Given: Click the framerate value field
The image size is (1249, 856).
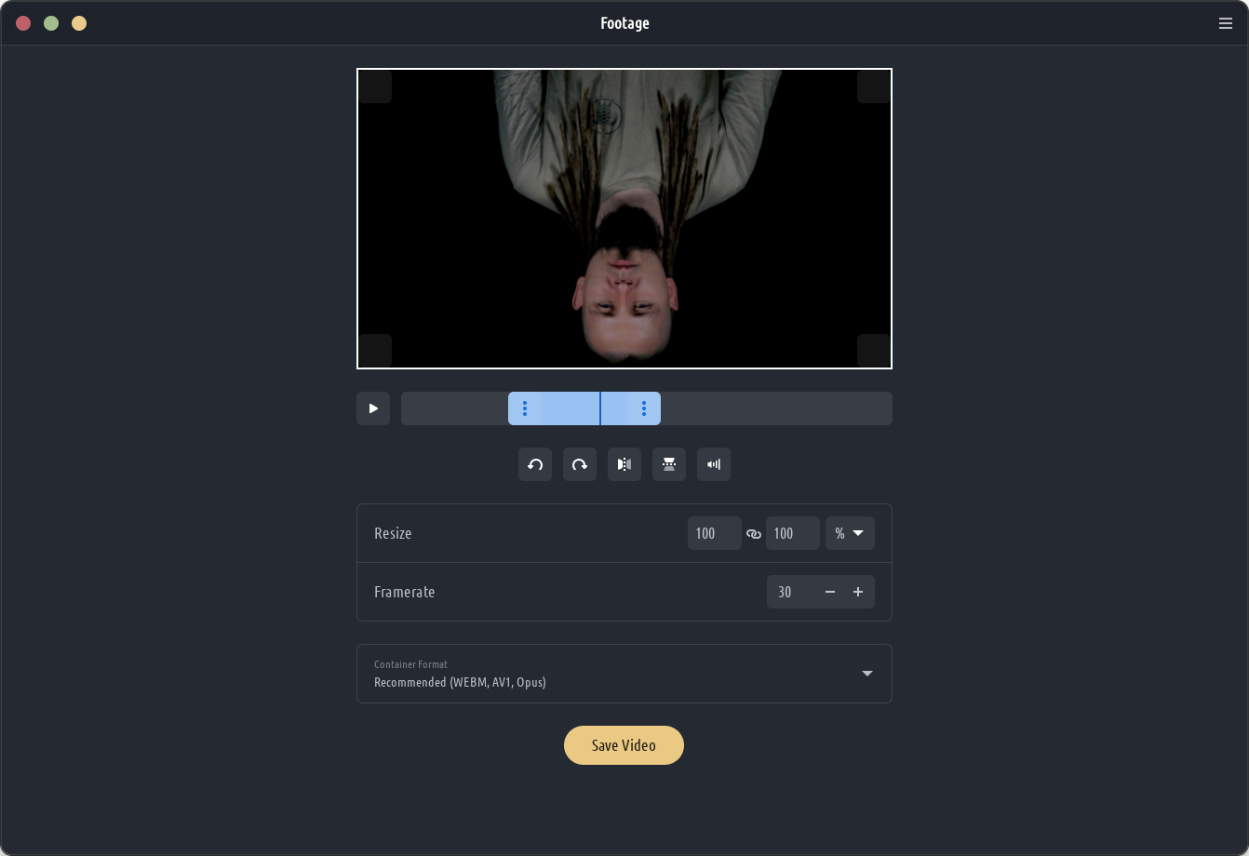Looking at the screenshot, I should point(790,592).
